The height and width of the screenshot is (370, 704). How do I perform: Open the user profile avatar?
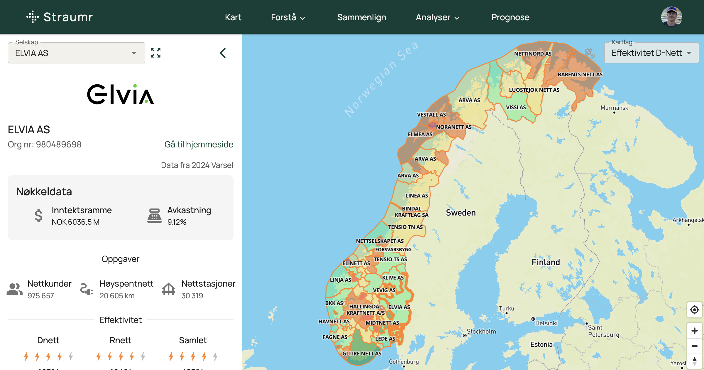click(671, 17)
